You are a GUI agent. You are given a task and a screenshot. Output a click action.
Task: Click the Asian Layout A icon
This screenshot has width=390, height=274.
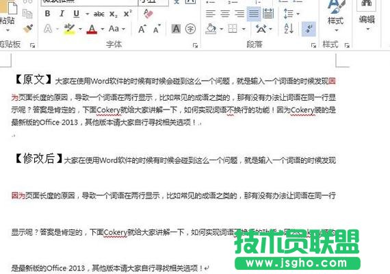[261, 29]
